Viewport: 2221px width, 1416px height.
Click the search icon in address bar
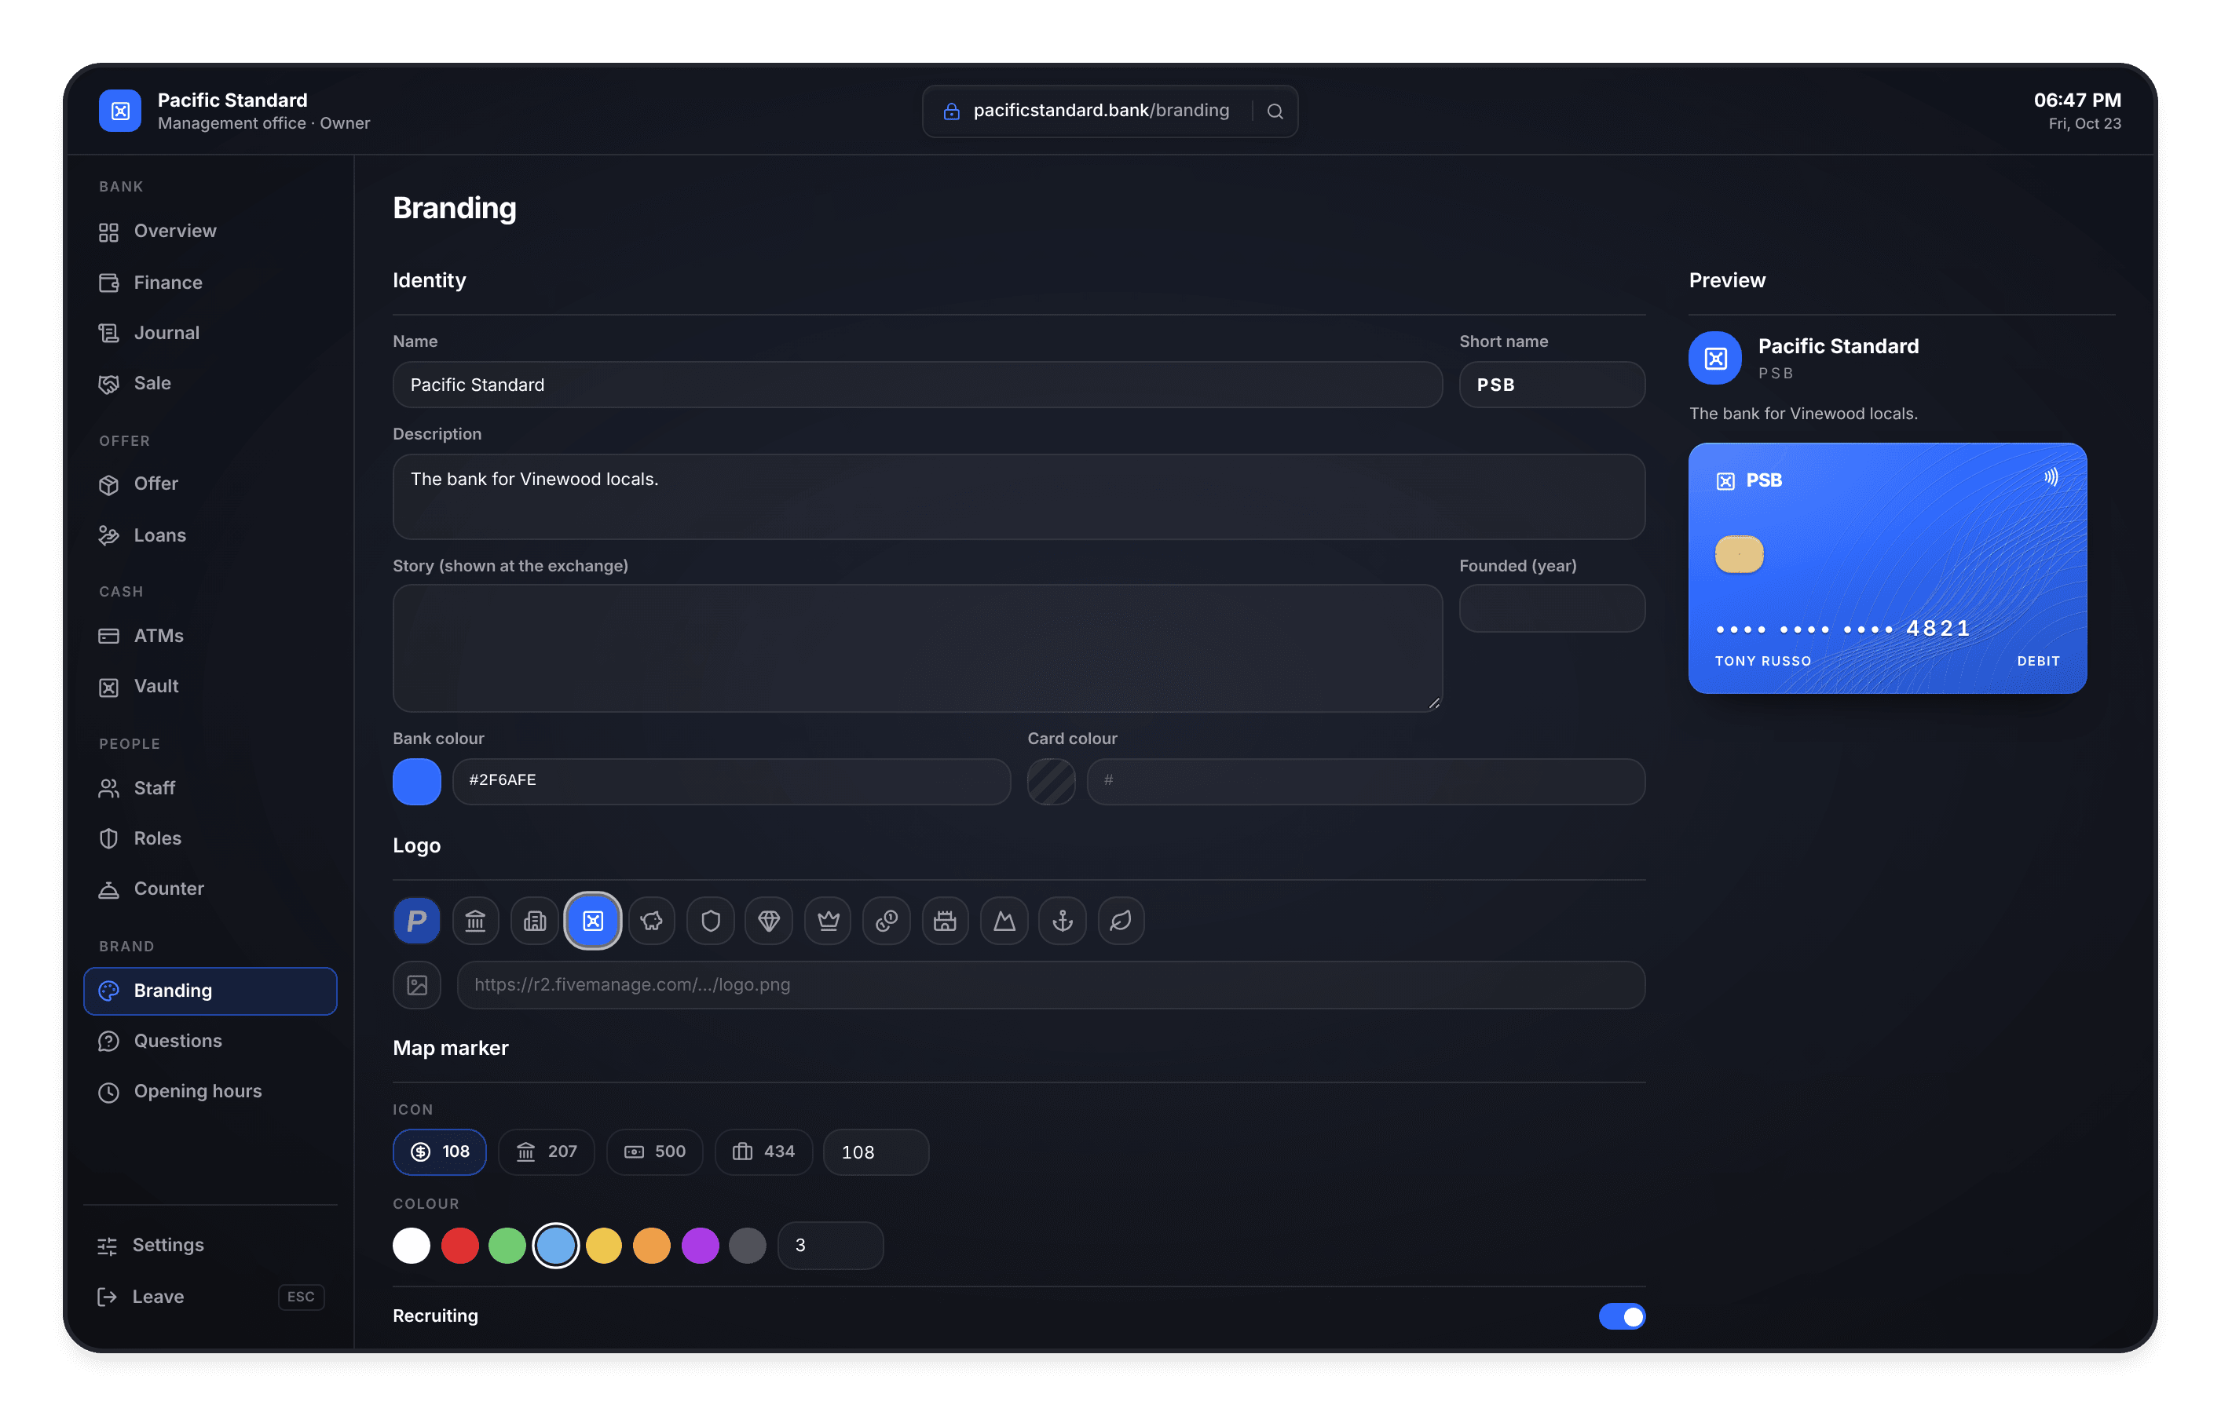coord(1275,111)
